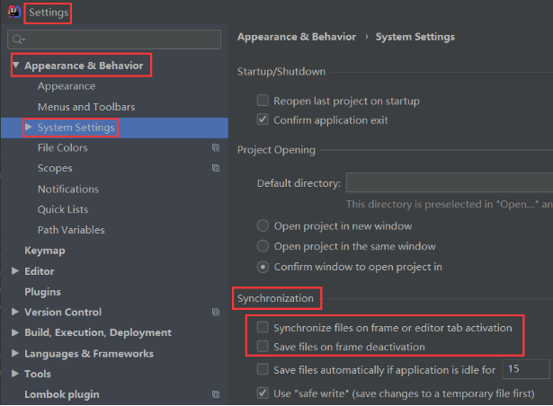
Task: Open the Lombok plugin settings
Action: pos(62,394)
